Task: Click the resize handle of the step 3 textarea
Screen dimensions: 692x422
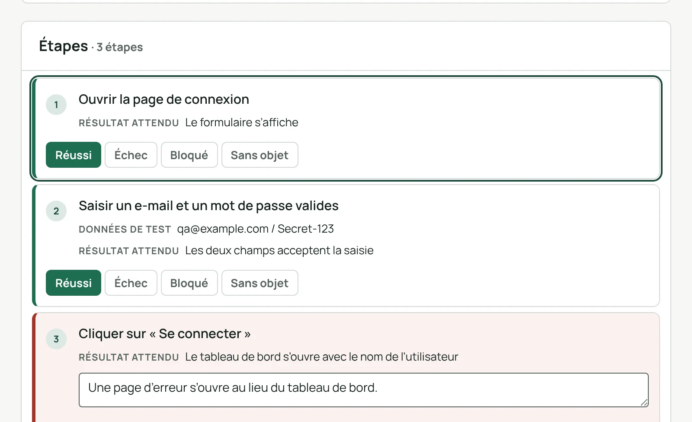Action: pyautogui.click(x=644, y=403)
